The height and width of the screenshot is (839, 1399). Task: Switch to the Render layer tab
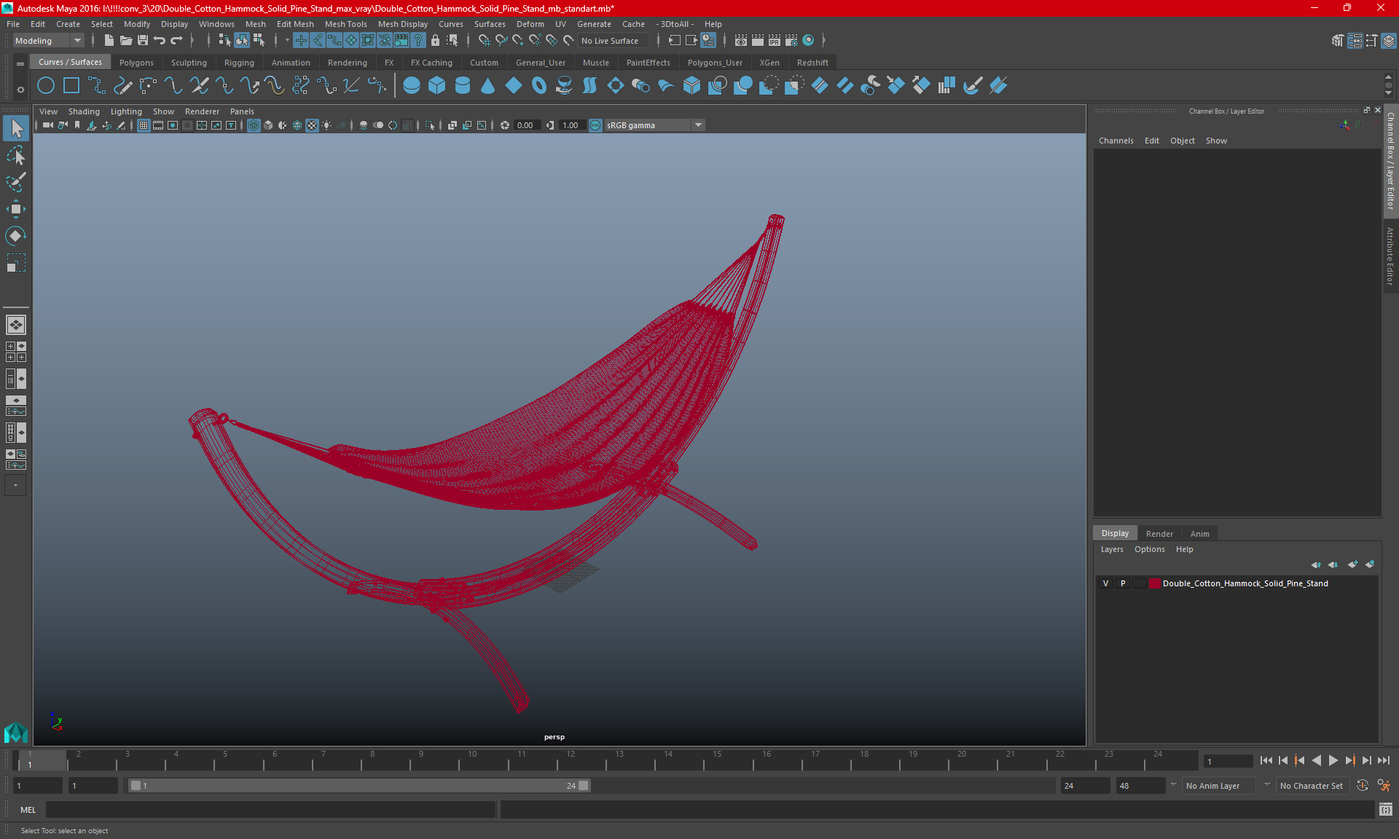point(1159,534)
